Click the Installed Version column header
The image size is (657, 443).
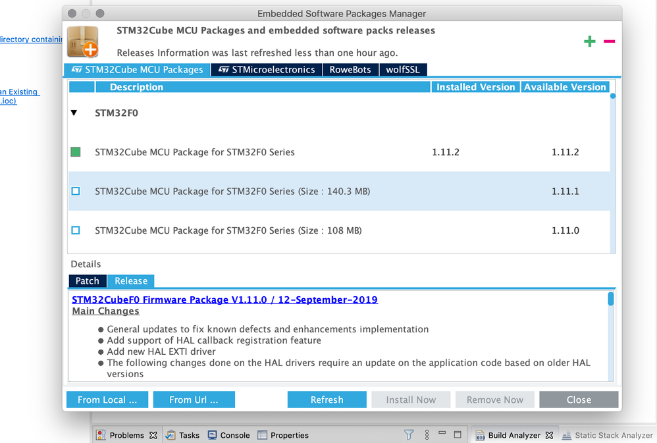pos(475,87)
